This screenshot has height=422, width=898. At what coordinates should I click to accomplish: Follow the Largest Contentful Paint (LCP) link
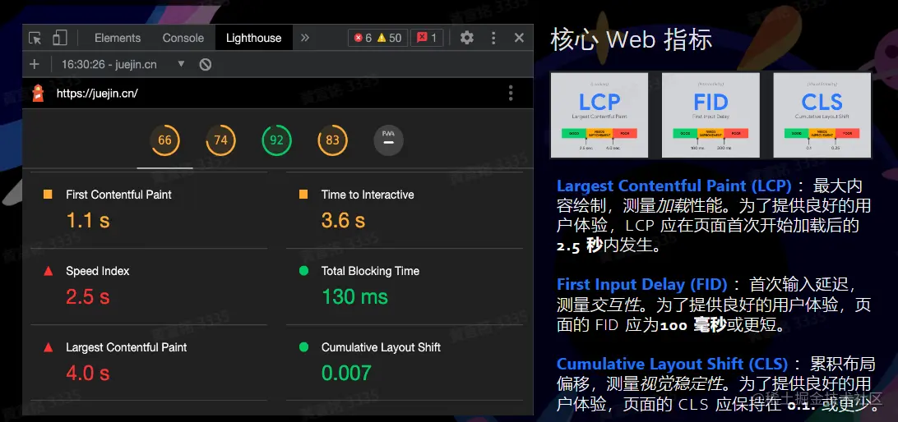point(674,186)
